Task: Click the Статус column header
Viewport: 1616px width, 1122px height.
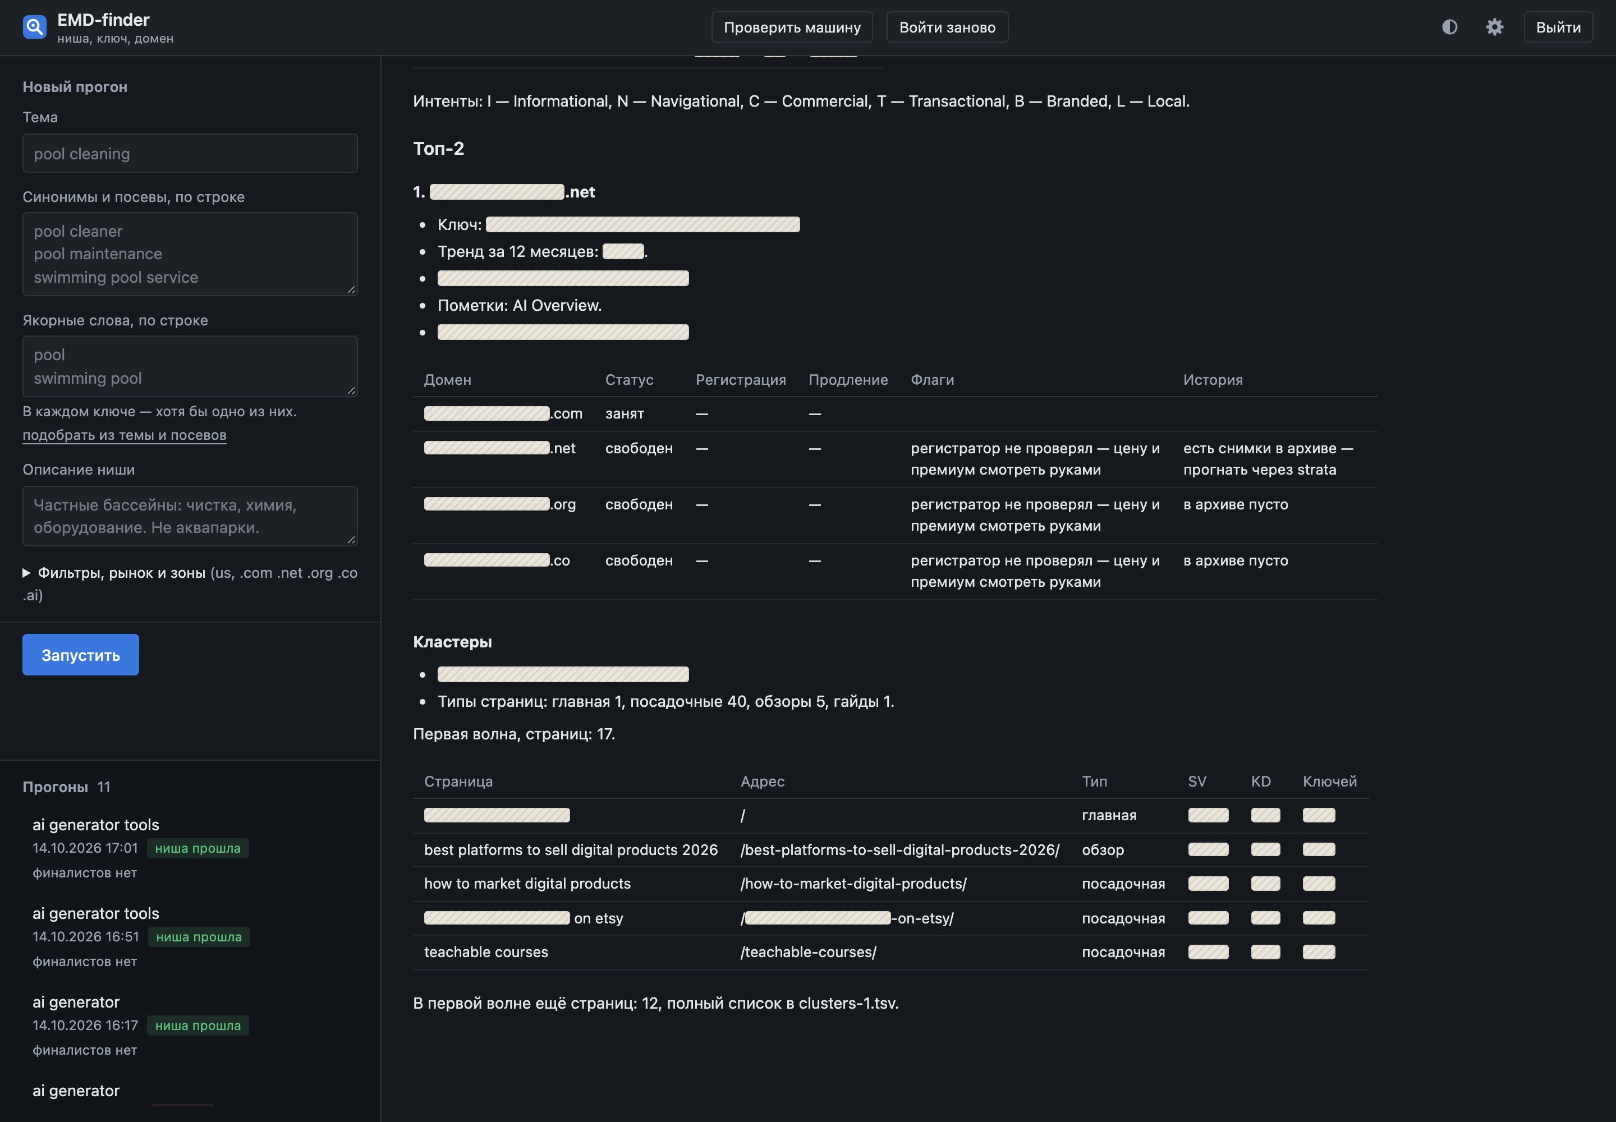Action: click(x=630, y=380)
